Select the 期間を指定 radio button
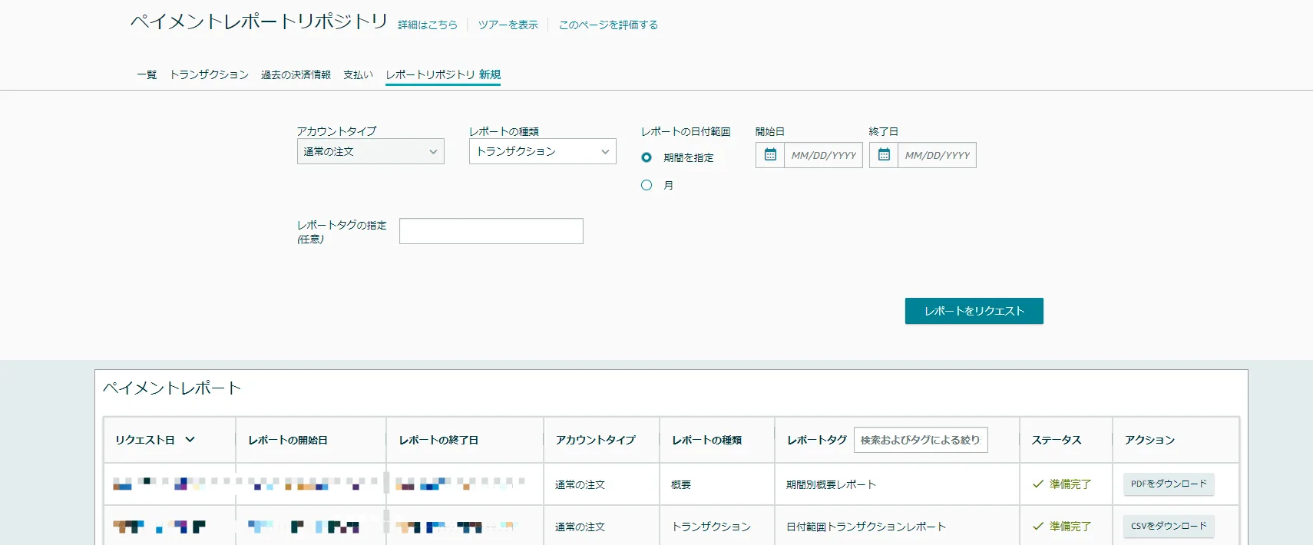1313x545 pixels. tap(647, 157)
